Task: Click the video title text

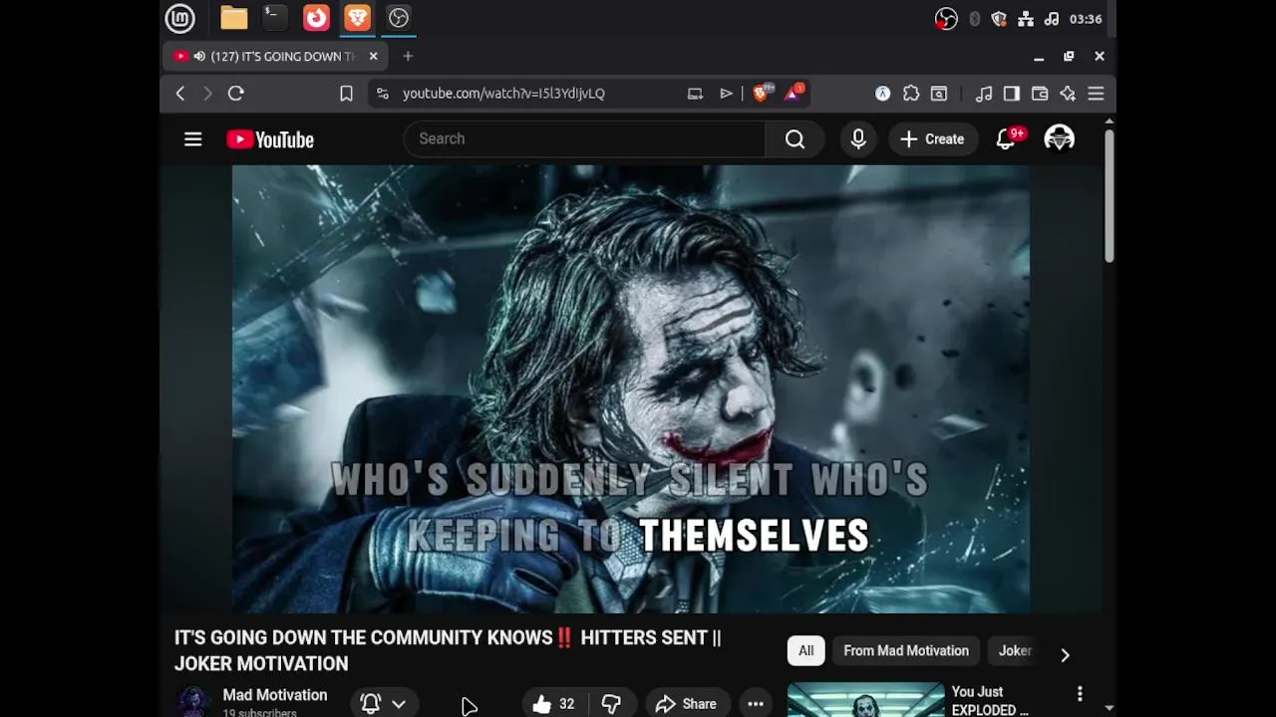Action: pos(448,650)
